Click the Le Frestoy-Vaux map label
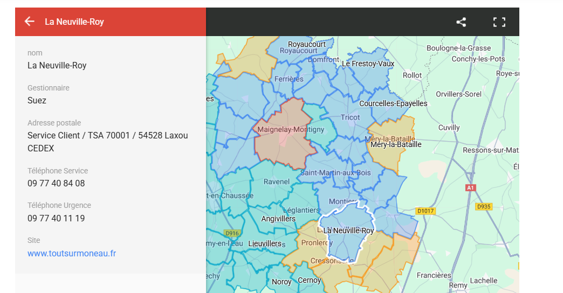This screenshot has height=293, width=563. click(368, 64)
